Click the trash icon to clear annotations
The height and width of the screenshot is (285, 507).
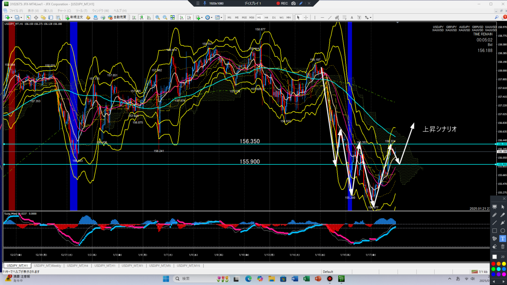pos(503,247)
